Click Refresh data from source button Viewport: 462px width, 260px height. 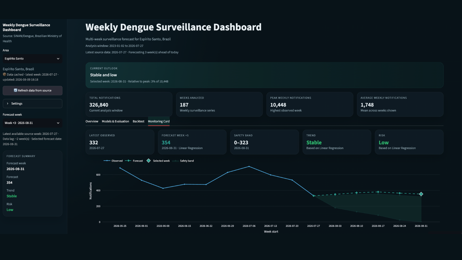[32, 90]
